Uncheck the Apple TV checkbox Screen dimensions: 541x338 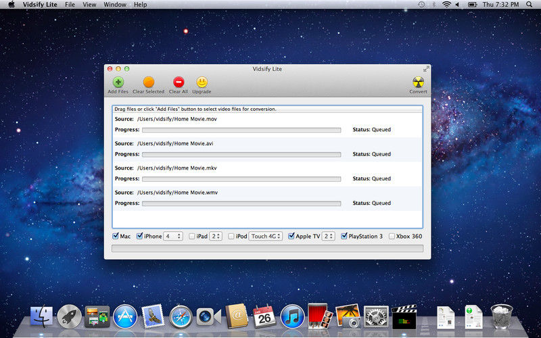point(291,236)
